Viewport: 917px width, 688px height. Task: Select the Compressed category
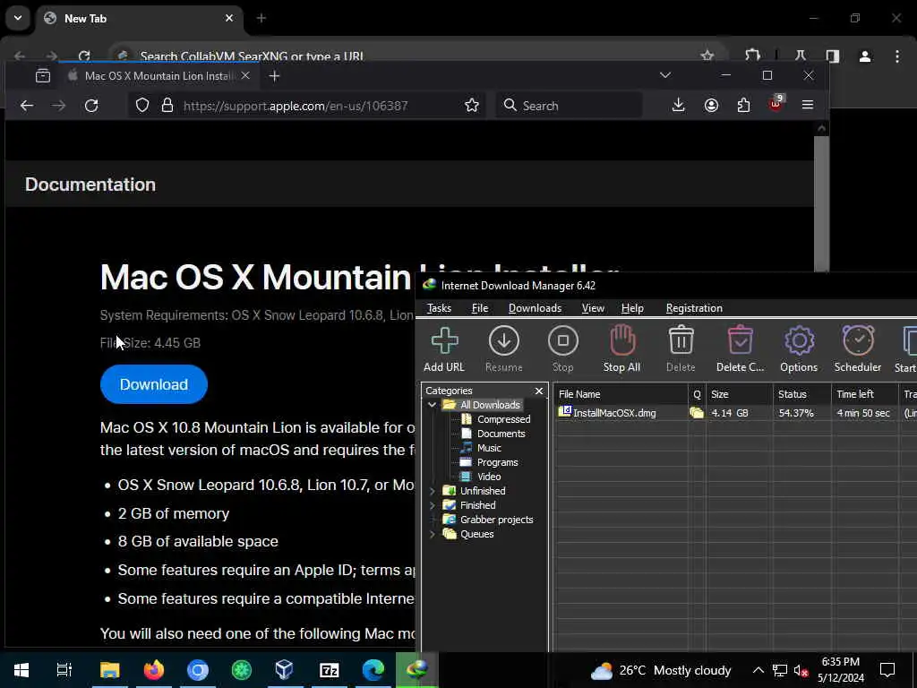click(x=503, y=419)
